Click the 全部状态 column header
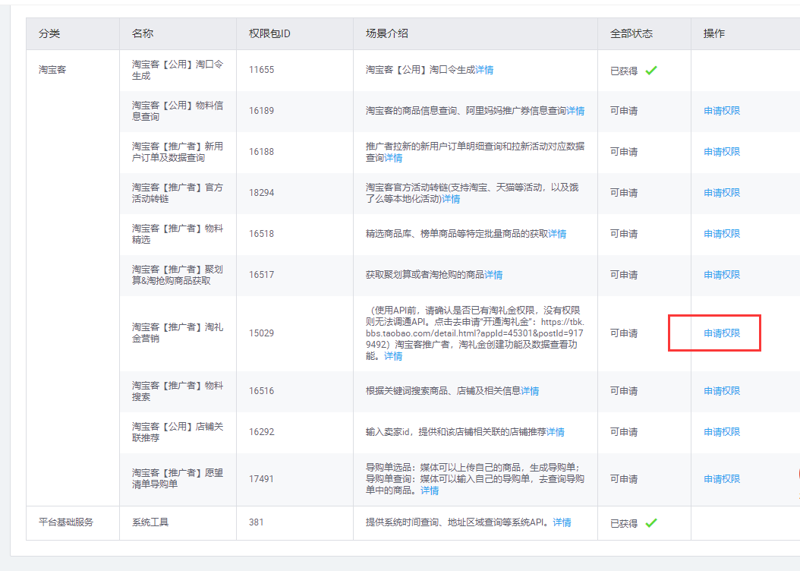The height and width of the screenshot is (571, 800). tap(631, 33)
